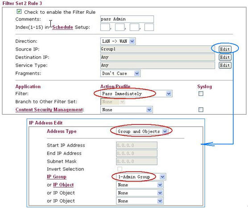Click the Comments field containing pass Admin
Screen dimensions: 248x209
point(127,19)
